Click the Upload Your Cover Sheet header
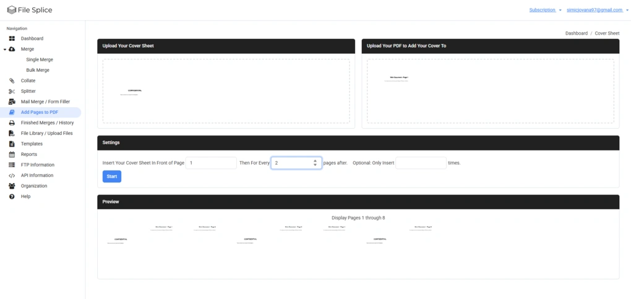Image resolution: width=631 pixels, height=299 pixels. point(226,46)
